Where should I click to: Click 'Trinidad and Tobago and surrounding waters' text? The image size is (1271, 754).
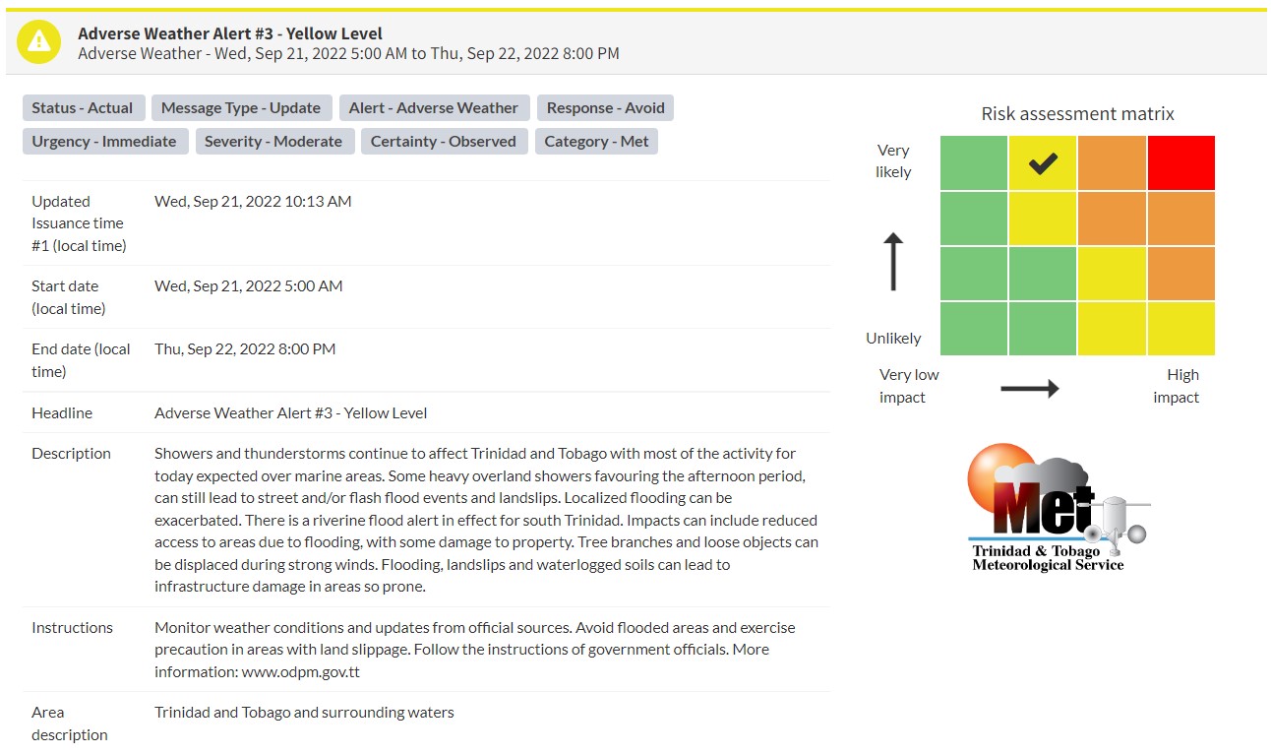pos(304,712)
